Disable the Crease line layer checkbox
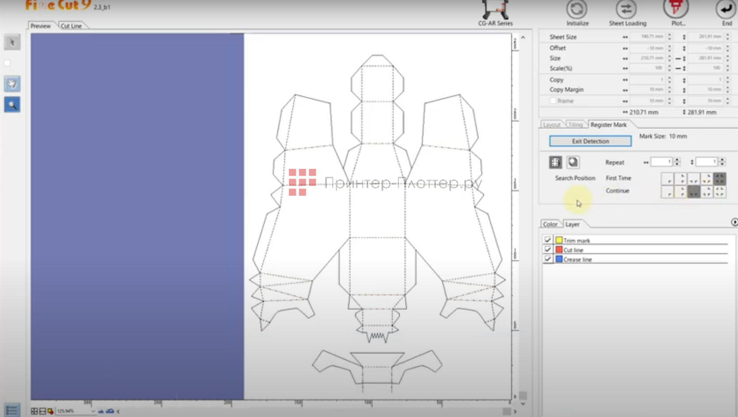Screen dimensions: 738x417 click(548, 259)
